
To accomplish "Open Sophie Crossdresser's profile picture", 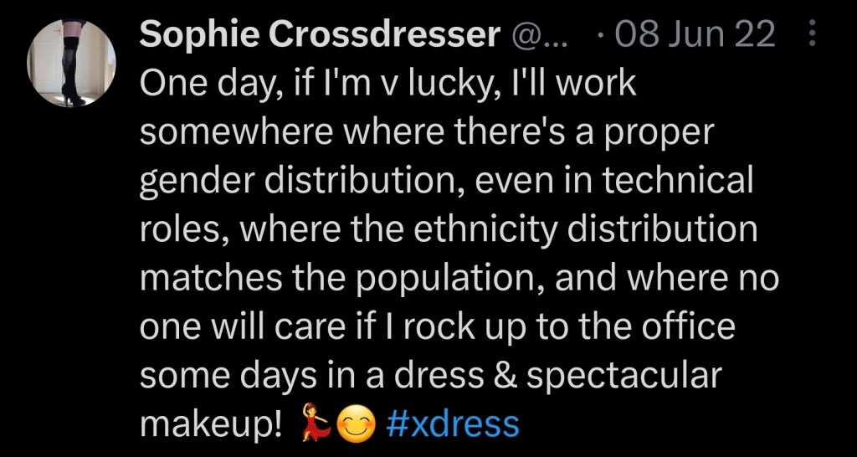I will point(71,63).
